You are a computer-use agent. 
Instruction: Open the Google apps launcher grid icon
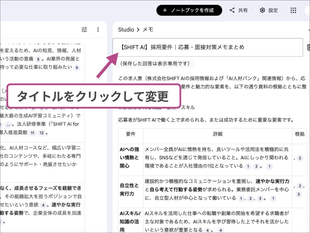point(293,10)
